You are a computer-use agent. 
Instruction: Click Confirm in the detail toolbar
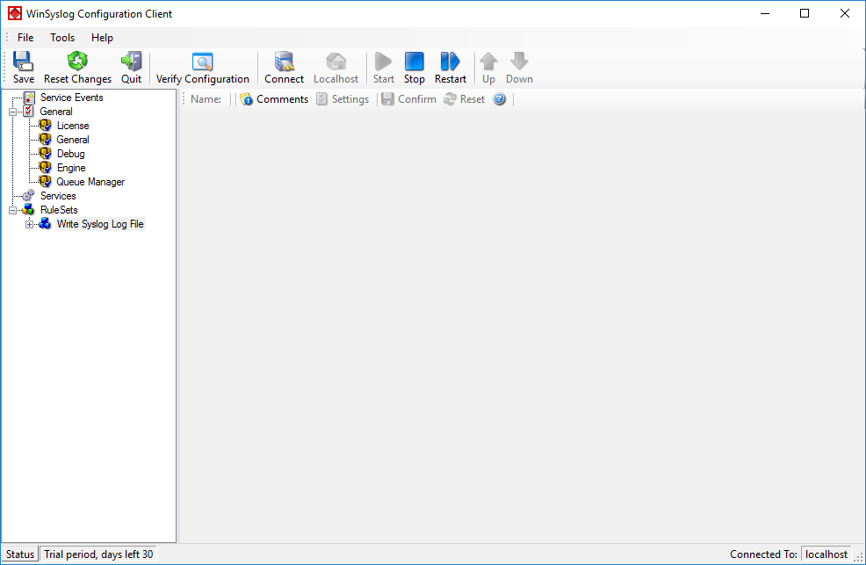(x=409, y=99)
